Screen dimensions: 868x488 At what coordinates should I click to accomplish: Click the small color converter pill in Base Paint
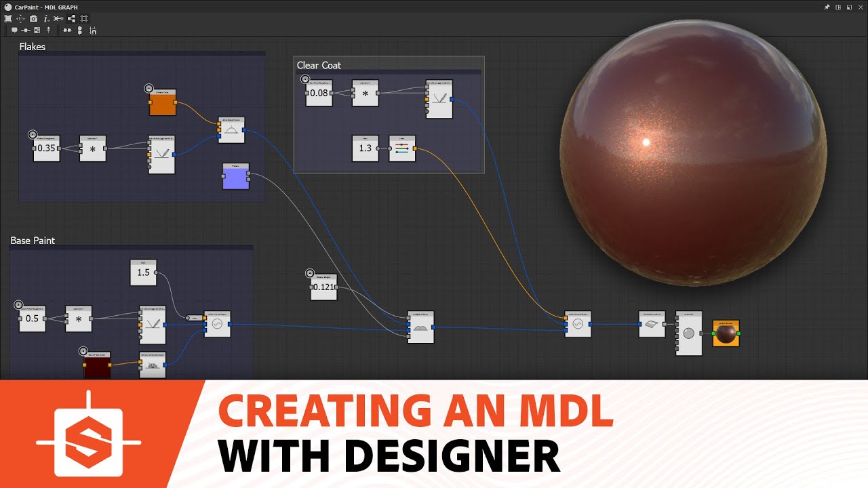[194, 317]
